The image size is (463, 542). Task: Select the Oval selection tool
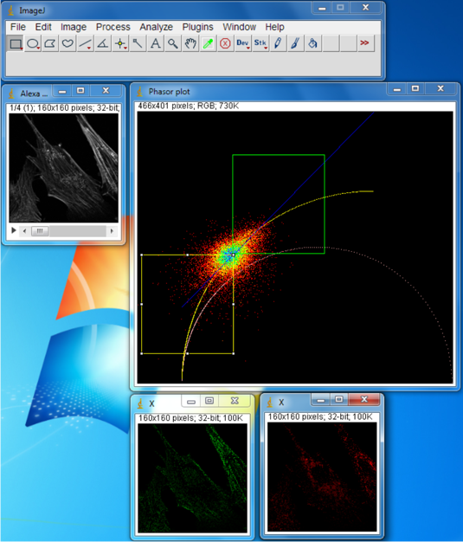[x=33, y=43]
